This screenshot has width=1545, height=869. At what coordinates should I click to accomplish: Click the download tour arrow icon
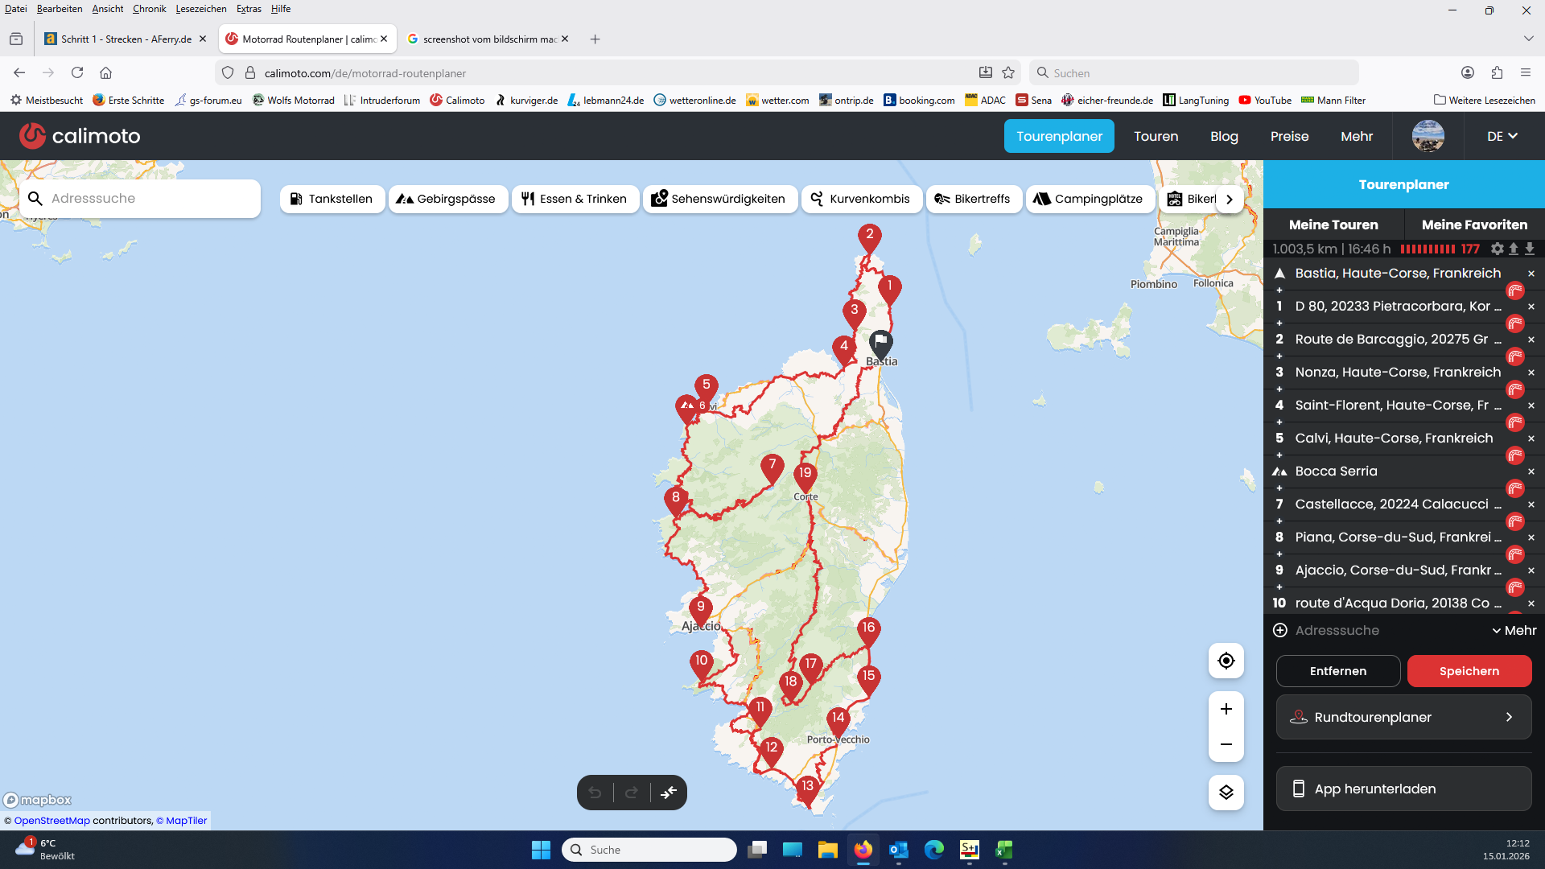tap(1530, 249)
